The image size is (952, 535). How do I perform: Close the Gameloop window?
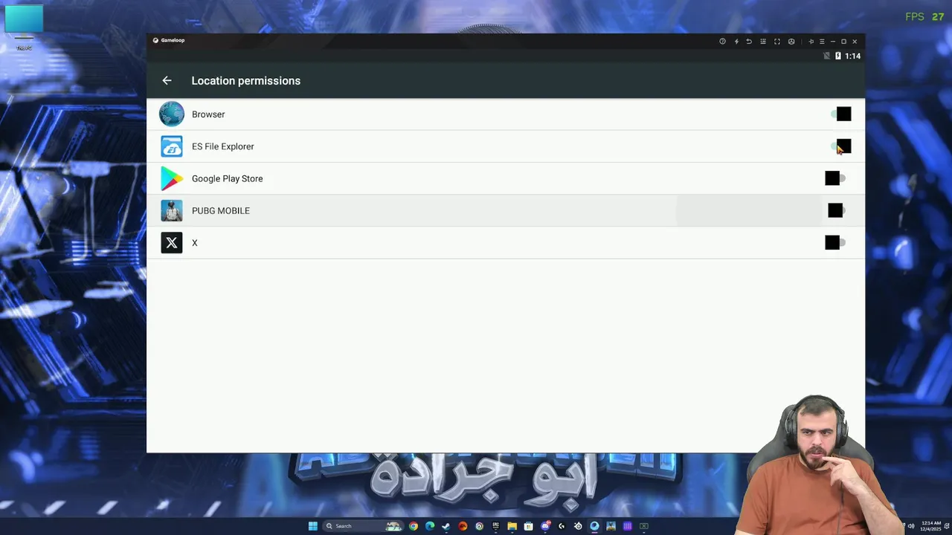[x=855, y=42]
